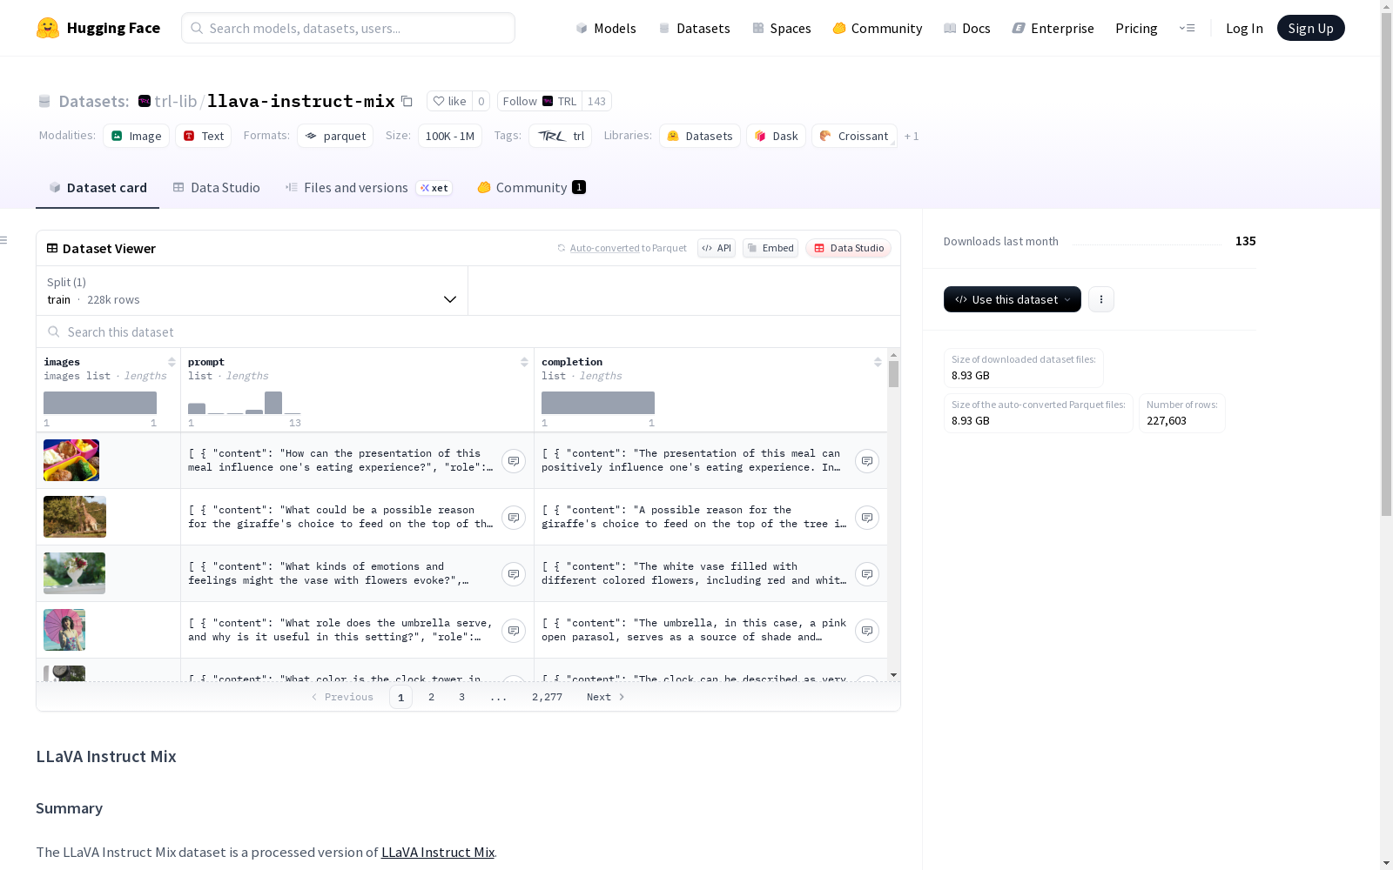
Task: Expand the giraffe prompt cell content
Action: click(514, 518)
